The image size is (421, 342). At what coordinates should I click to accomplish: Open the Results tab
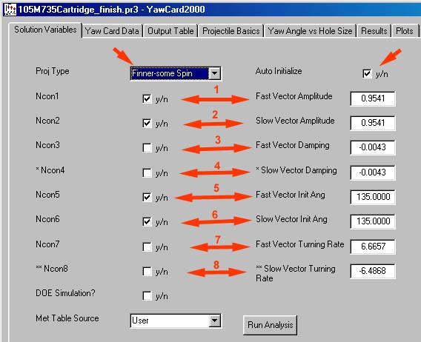374,31
